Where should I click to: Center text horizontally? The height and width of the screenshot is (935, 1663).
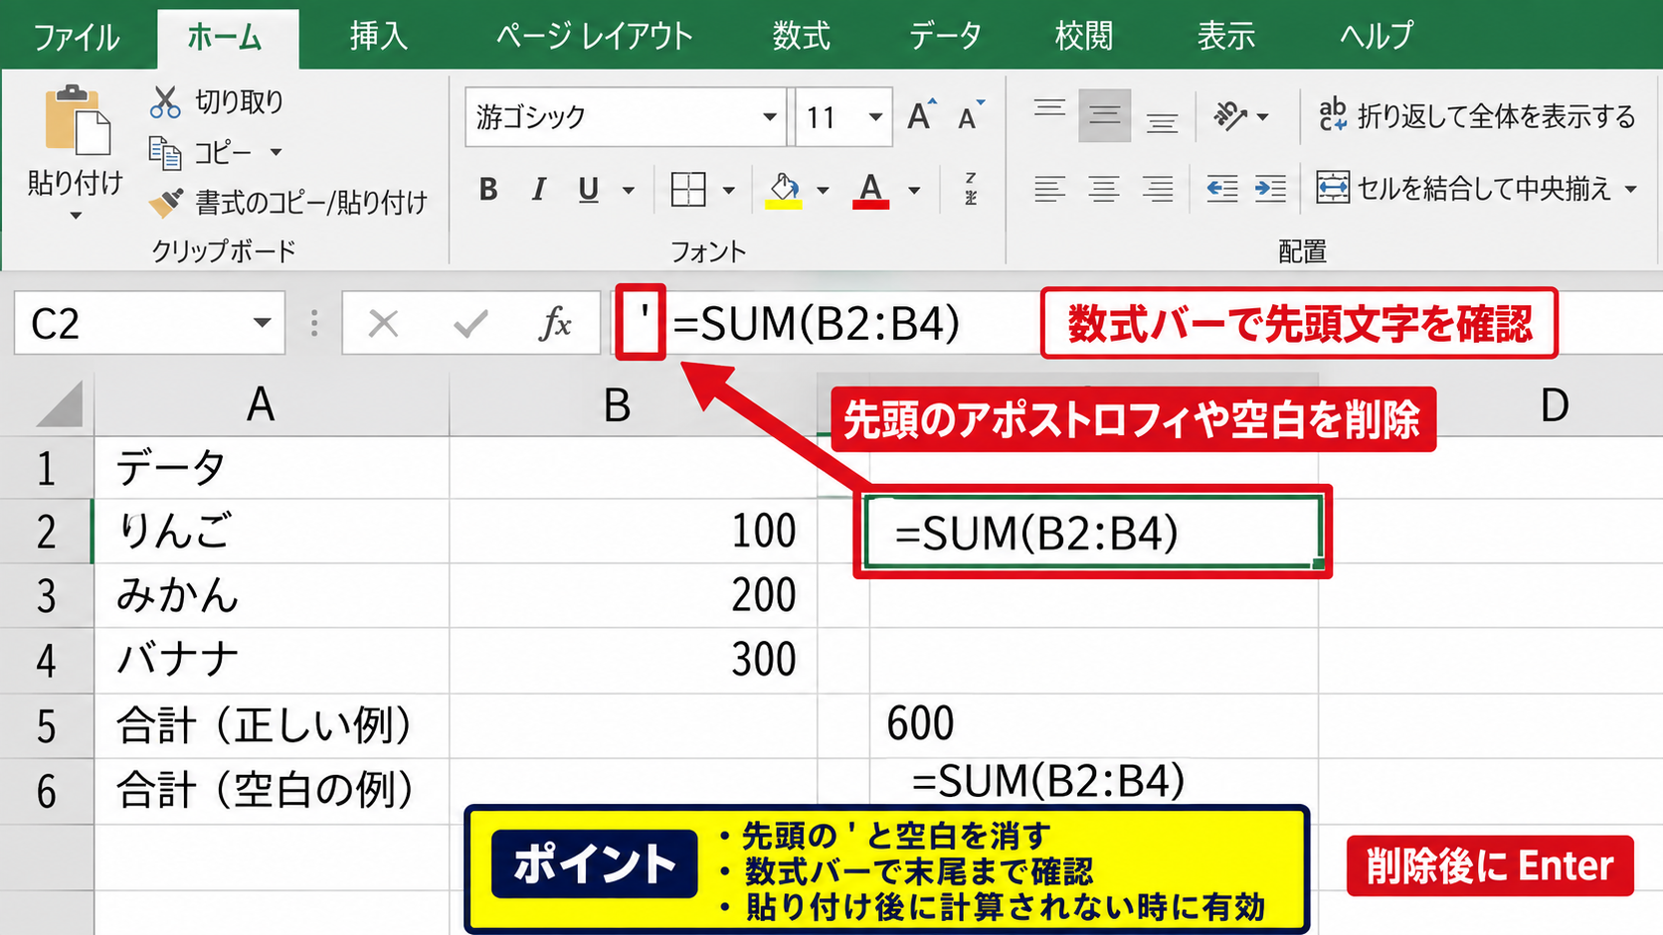[1104, 189]
